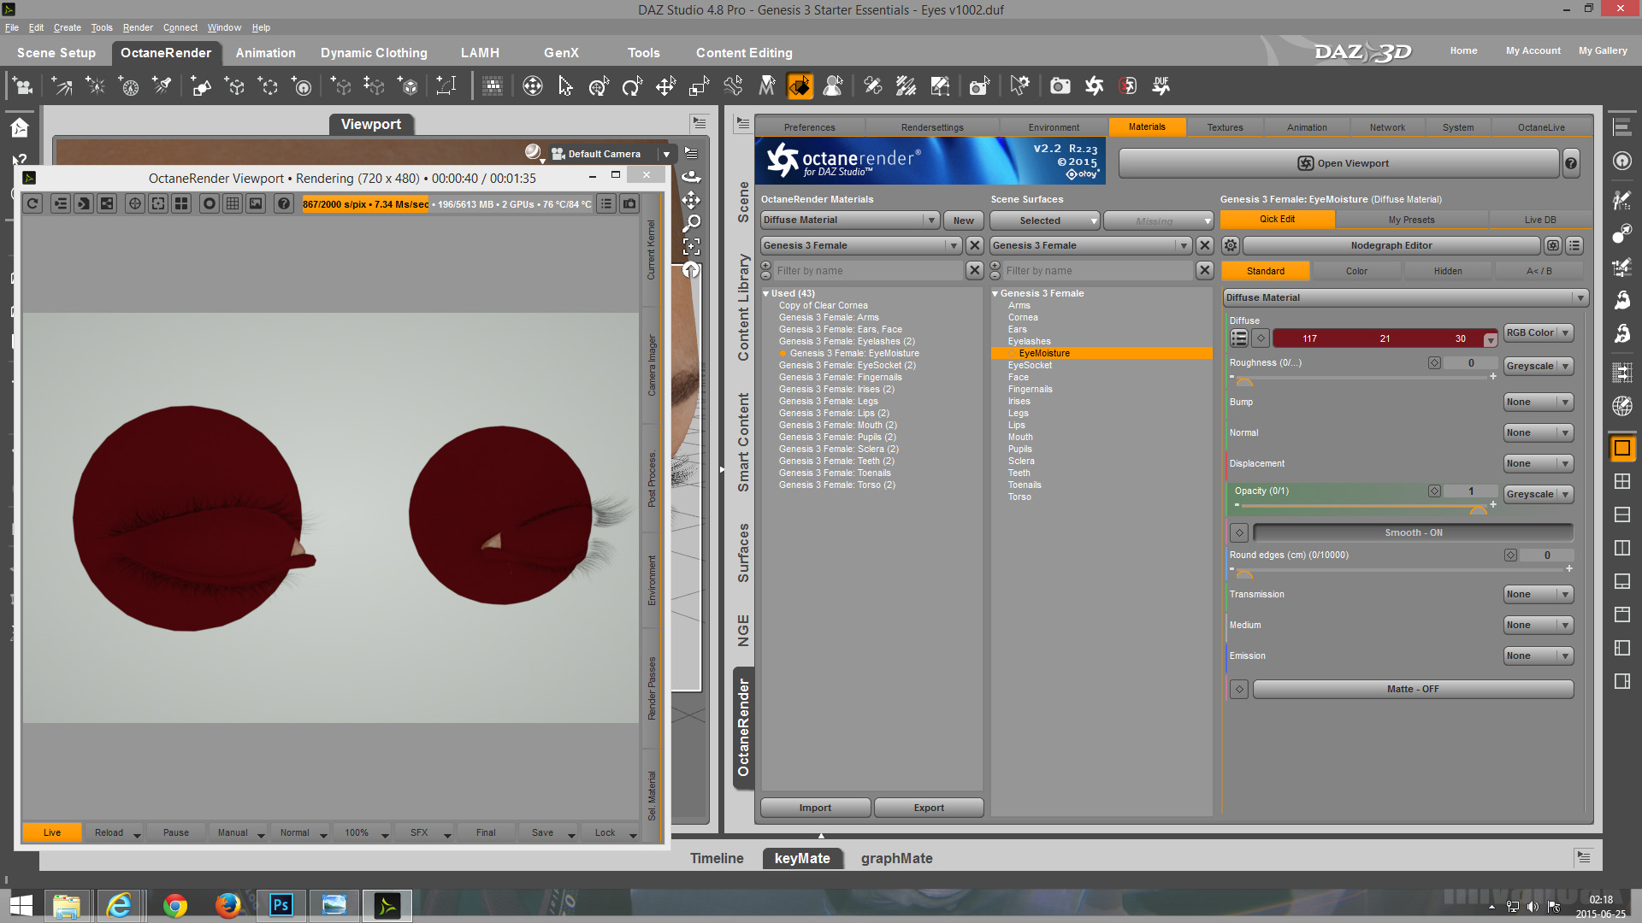
Task: Click Photoshop icon in the taskbar
Action: tap(281, 905)
